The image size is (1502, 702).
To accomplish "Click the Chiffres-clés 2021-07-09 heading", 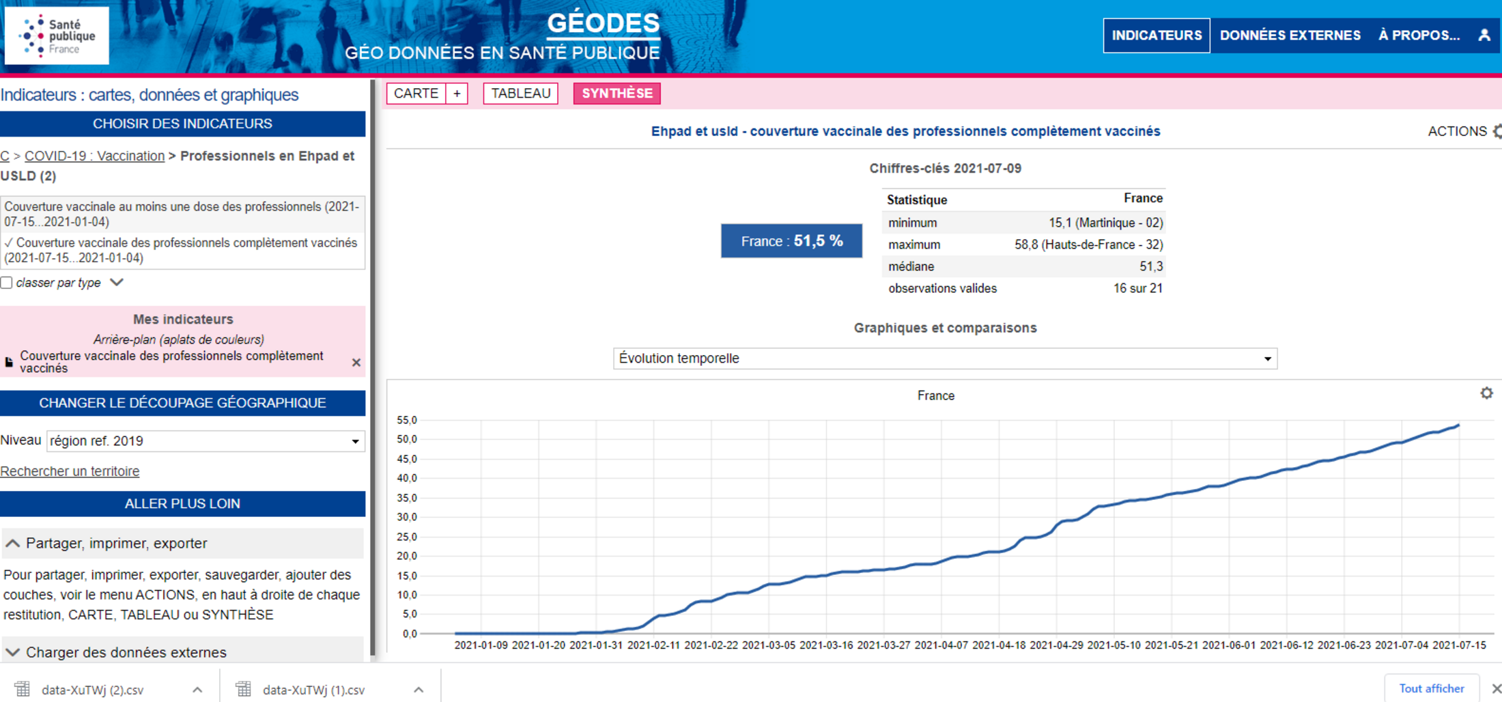I will tap(945, 168).
